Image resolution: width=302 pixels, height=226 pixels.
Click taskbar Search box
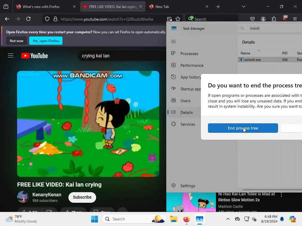134,219
